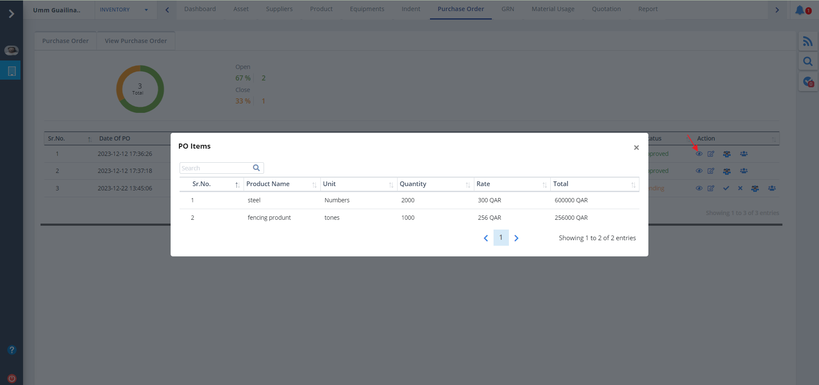
Task: Click edit icon for purchase order row 2
Action: (x=711, y=171)
